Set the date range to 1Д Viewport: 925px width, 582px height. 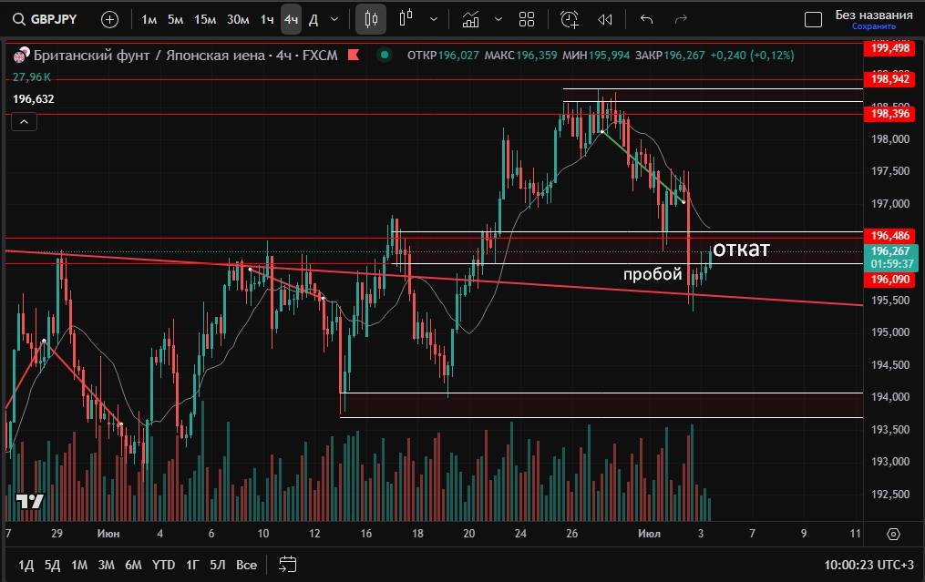[x=26, y=565]
